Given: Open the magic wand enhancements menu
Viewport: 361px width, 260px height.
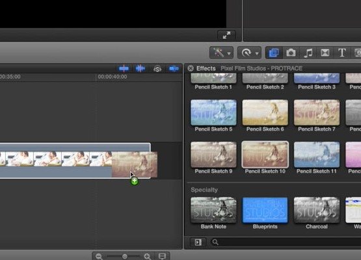Looking at the screenshot, I should (x=221, y=53).
